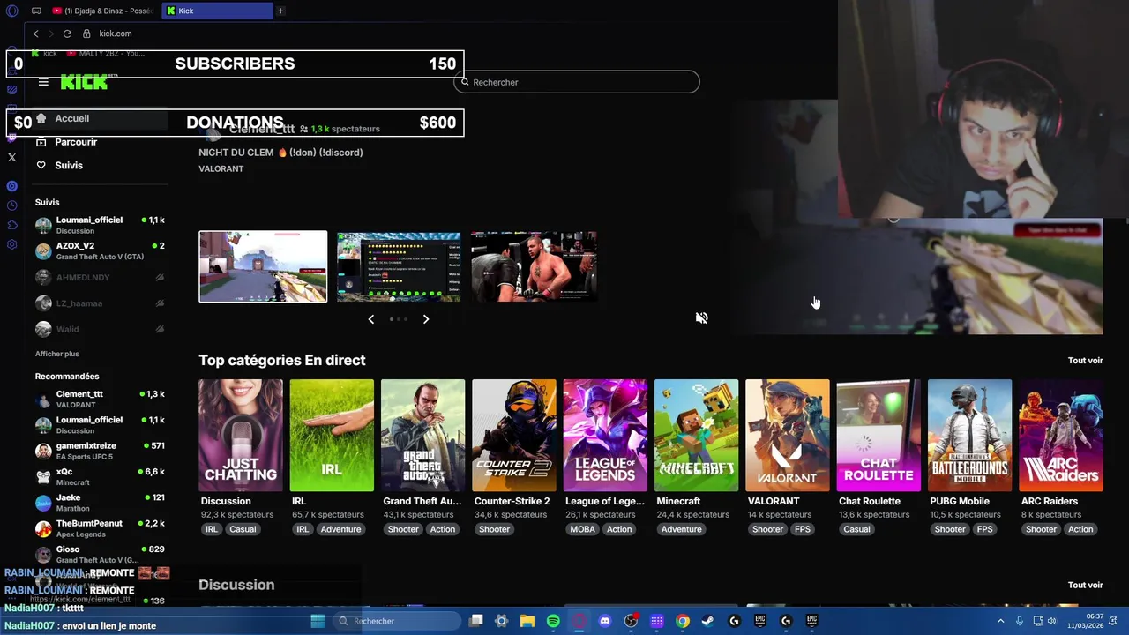Click the FPS tag under VALORANT
1129x635 pixels.
[x=802, y=529]
